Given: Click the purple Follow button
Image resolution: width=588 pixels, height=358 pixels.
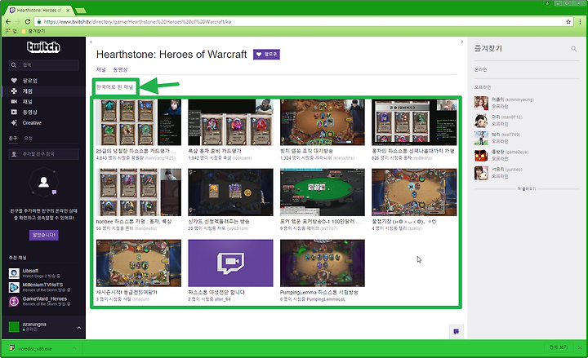Looking at the screenshot, I should point(266,55).
